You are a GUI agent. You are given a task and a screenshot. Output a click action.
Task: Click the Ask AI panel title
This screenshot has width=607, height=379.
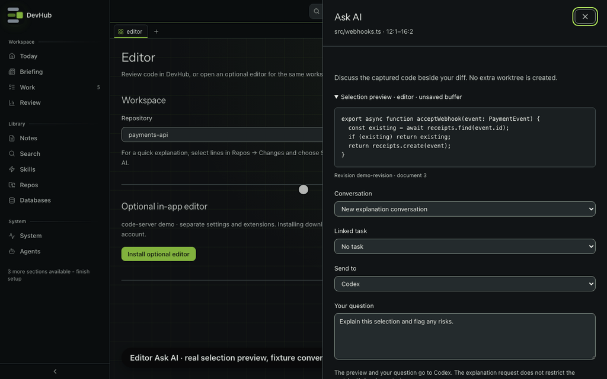pyautogui.click(x=348, y=17)
